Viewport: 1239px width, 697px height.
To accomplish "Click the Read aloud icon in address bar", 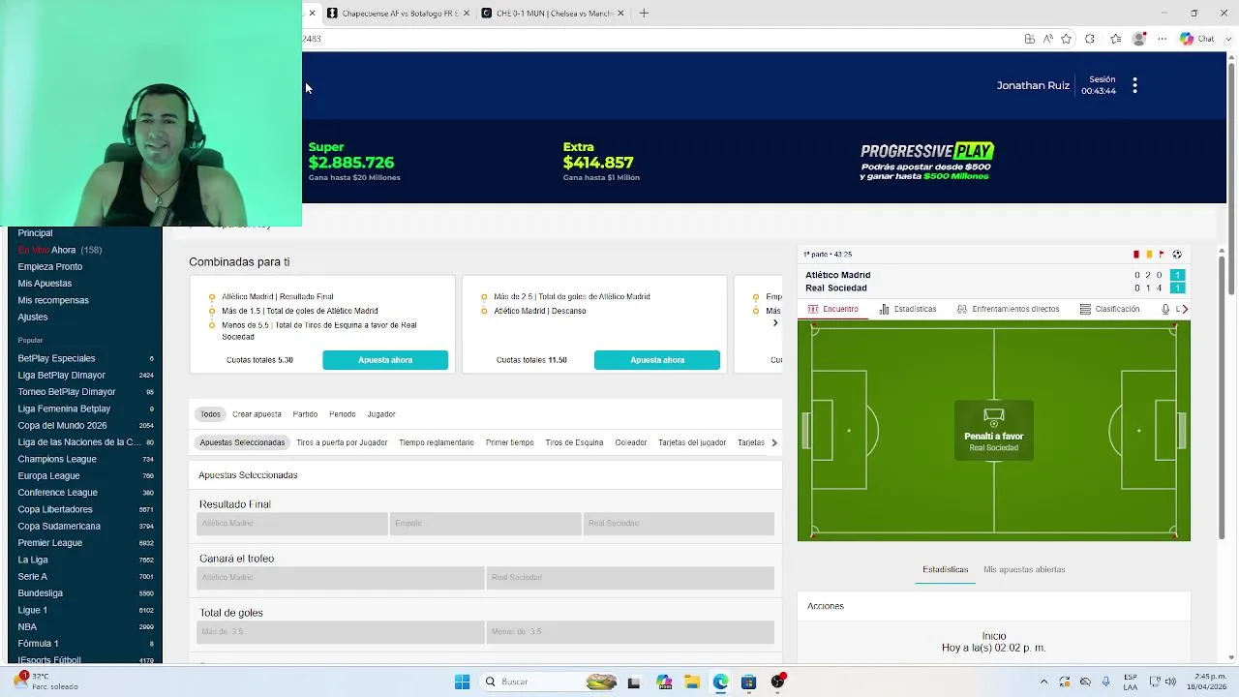I will (x=1048, y=39).
